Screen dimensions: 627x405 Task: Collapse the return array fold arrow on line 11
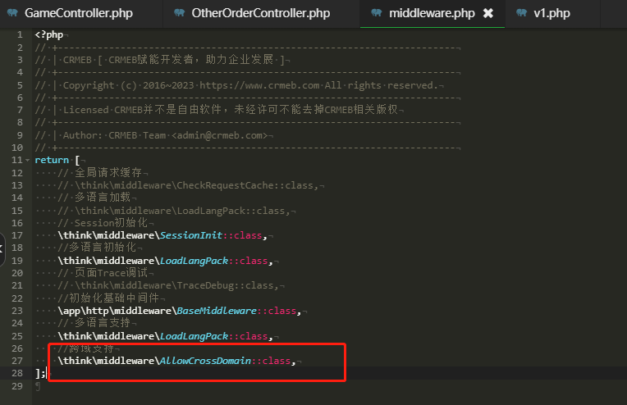[27, 160]
